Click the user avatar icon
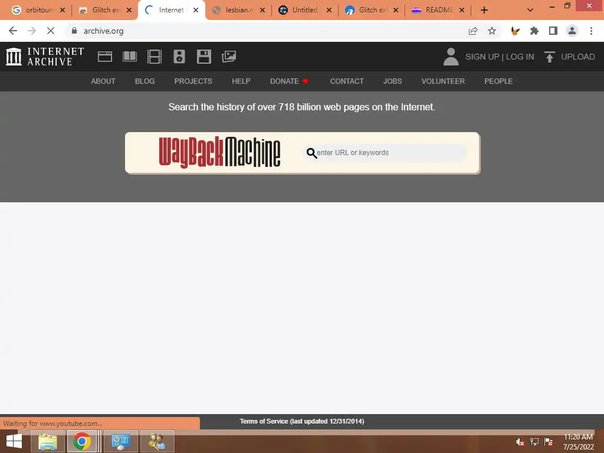The image size is (604, 453). 451,57
